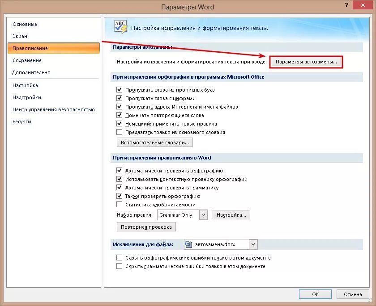Open the Набор правил dropdown arrow
376x306 pixels.
(203, 215)
